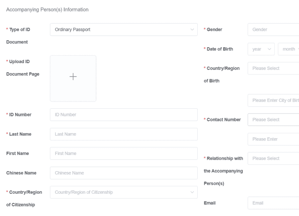Click the City of Birth input field
This screenshot has height=216, width=299.
point(273,100)
